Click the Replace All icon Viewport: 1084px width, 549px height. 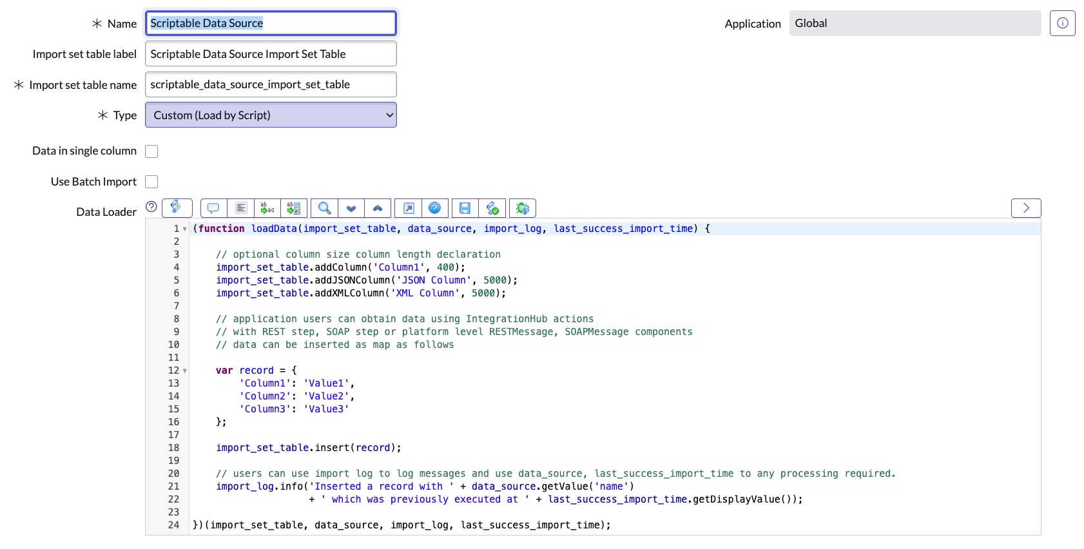(294, 208)
